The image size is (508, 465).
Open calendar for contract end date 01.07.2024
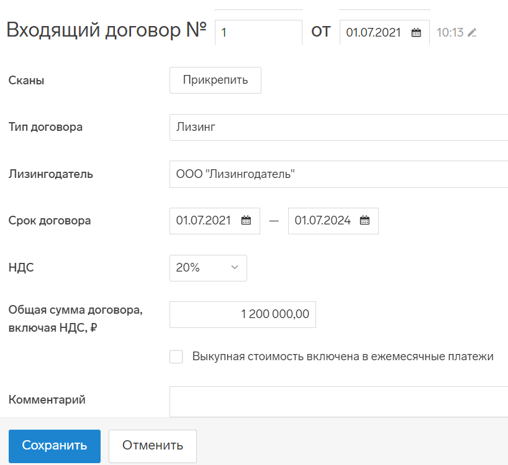[365, 221]
